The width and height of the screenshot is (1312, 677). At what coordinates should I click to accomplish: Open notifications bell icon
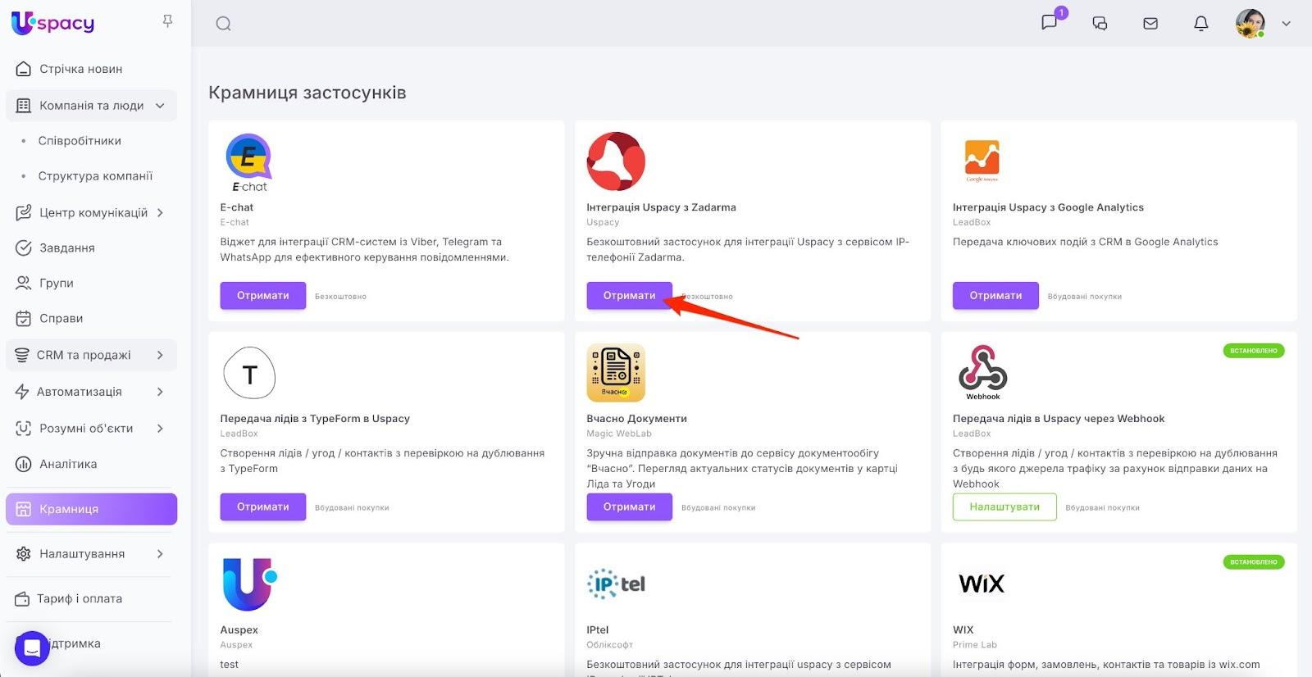pyautogui.click(x=1200, y=24)
